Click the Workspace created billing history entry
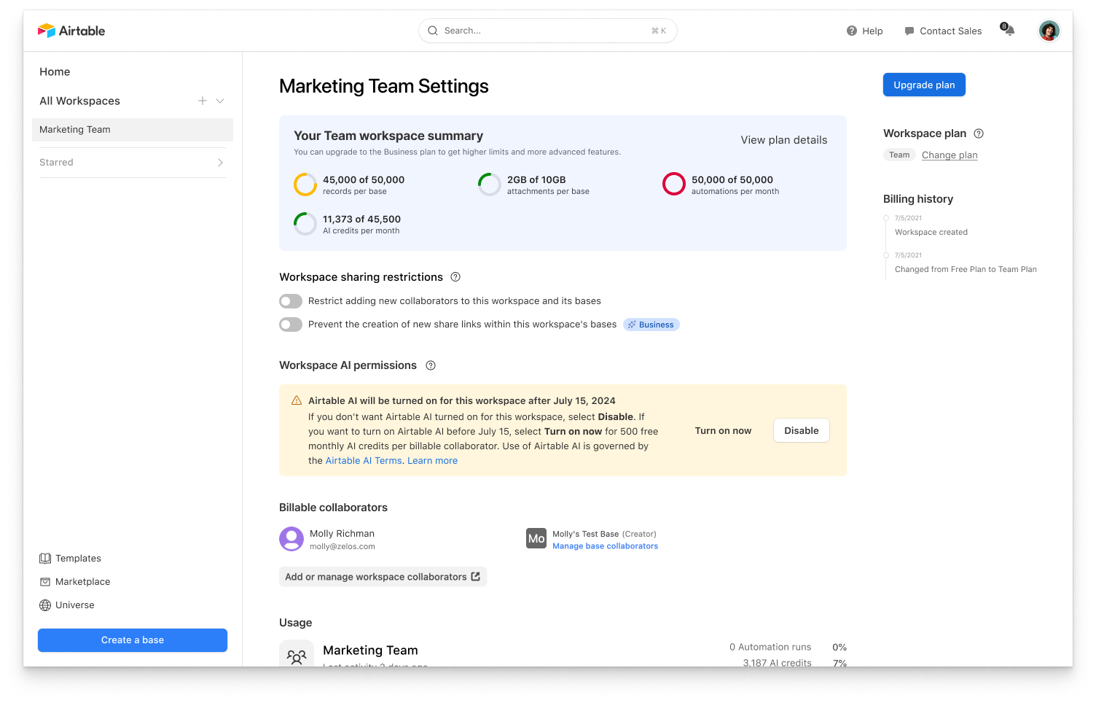This screenshot has height=703, width=1096. (931, 233)
